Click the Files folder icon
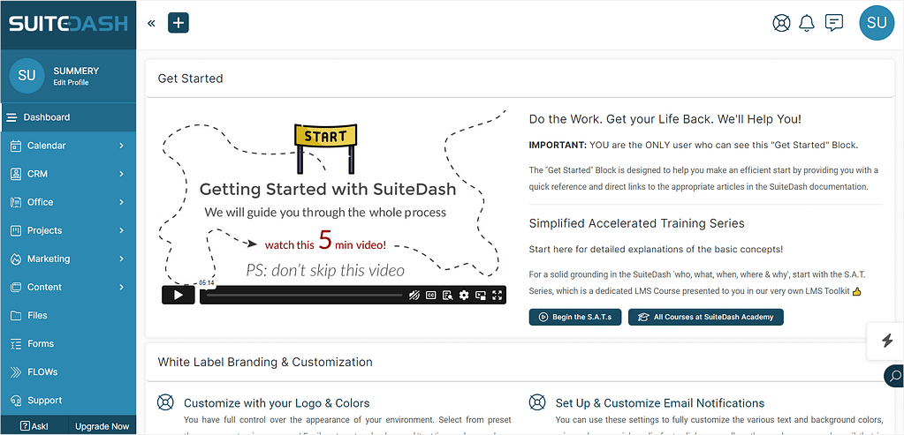The image size is (904, 435). 16,315
